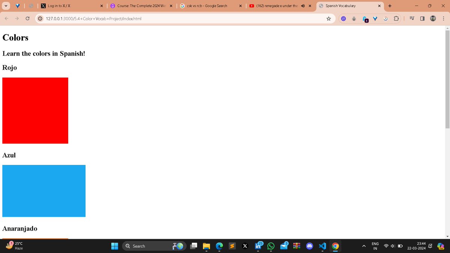
Task: Open Task View from the taskbar
Action: pos(193,246)
